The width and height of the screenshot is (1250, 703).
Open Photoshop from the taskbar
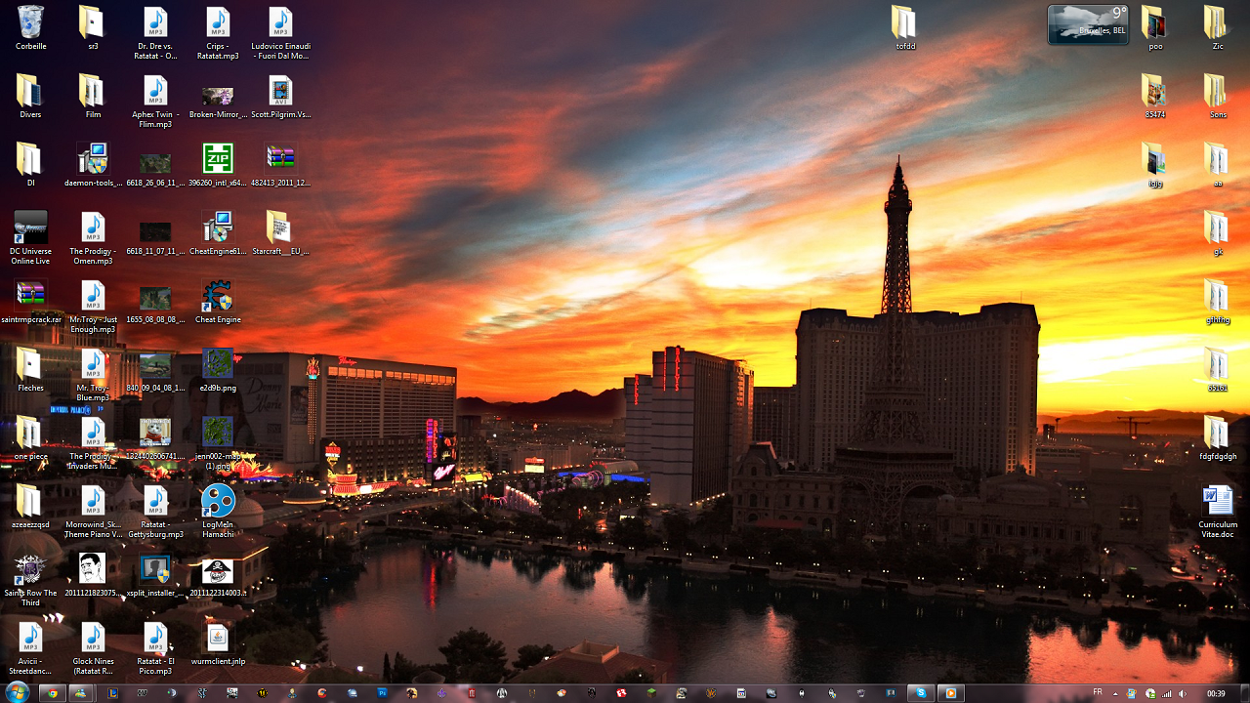[x=383, y=693]
